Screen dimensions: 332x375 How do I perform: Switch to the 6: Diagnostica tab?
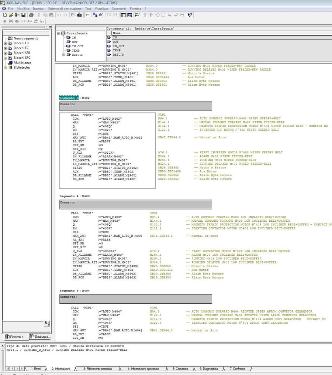209,369
